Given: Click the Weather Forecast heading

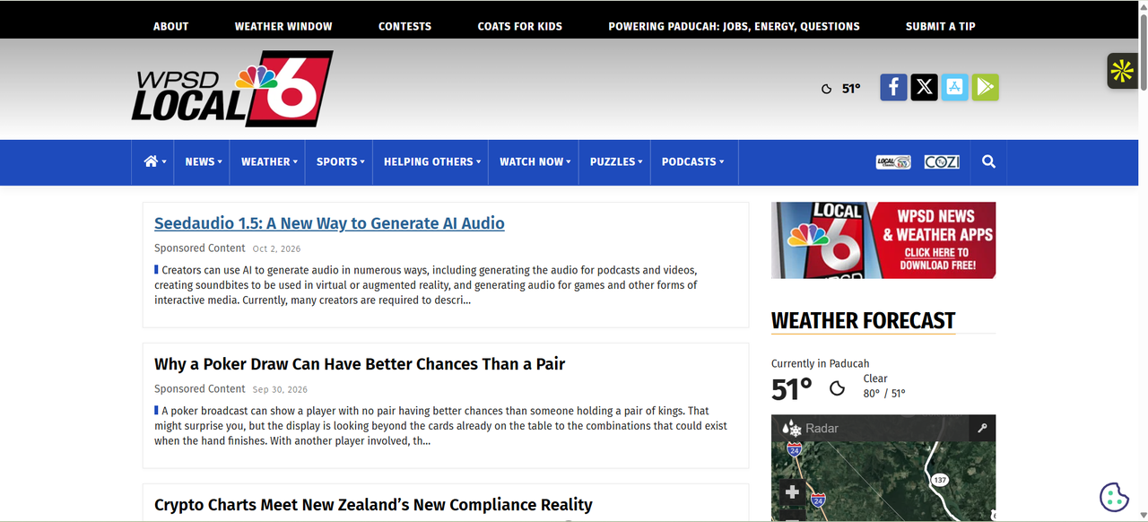Looking at the screenshot, I should tap(863, 321).
